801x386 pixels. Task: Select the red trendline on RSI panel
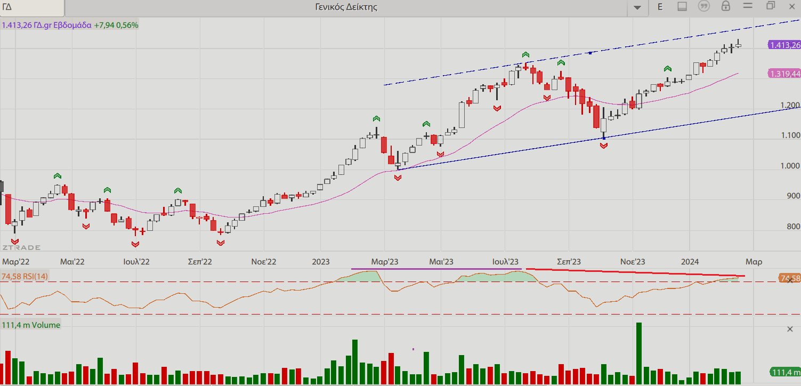tap(635, 273)
